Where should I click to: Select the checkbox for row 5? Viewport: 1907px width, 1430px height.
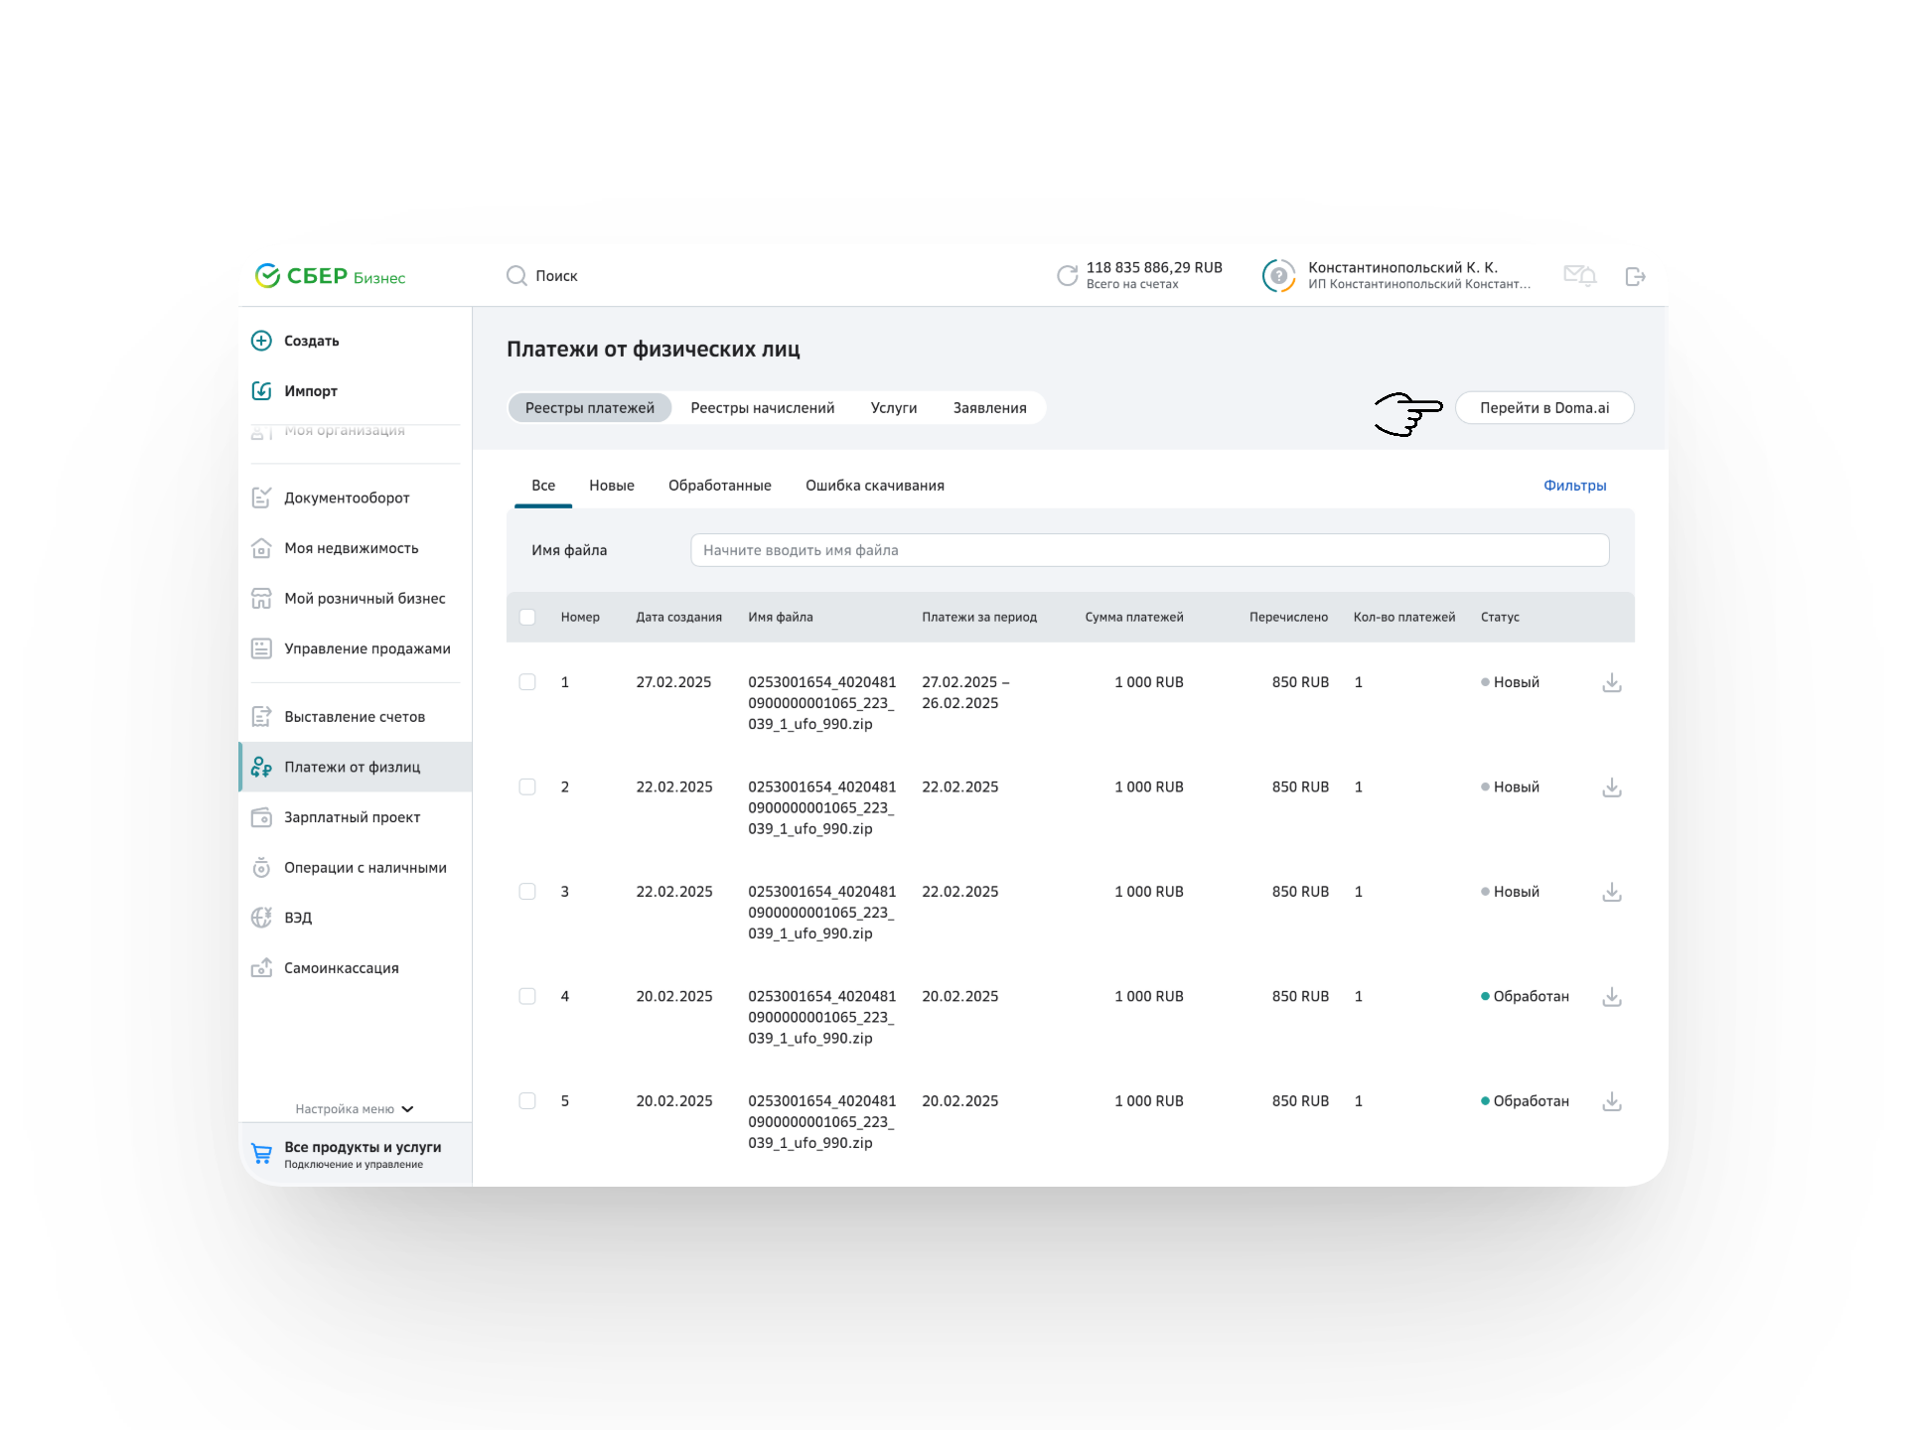pos(527,1101)
